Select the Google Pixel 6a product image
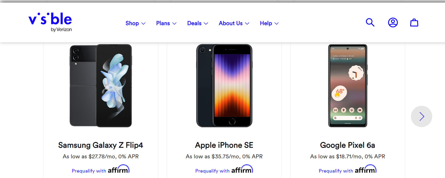The width and height of the screenshot is (445, 178). pyautogui.click(x=348, y=86)
